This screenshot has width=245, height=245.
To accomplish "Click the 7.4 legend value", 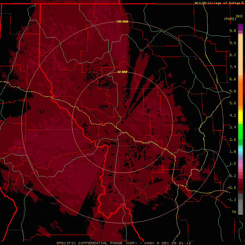I will [233, 67].
